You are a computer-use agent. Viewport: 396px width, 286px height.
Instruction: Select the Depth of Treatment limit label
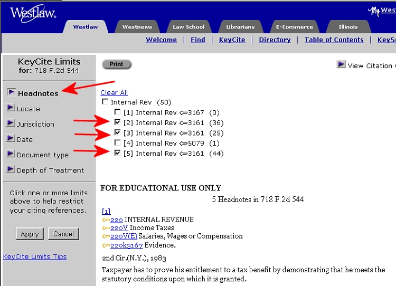(50, 170)
